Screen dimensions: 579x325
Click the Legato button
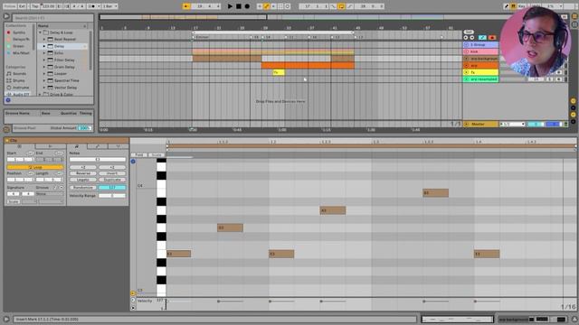[x=82, y=180]
